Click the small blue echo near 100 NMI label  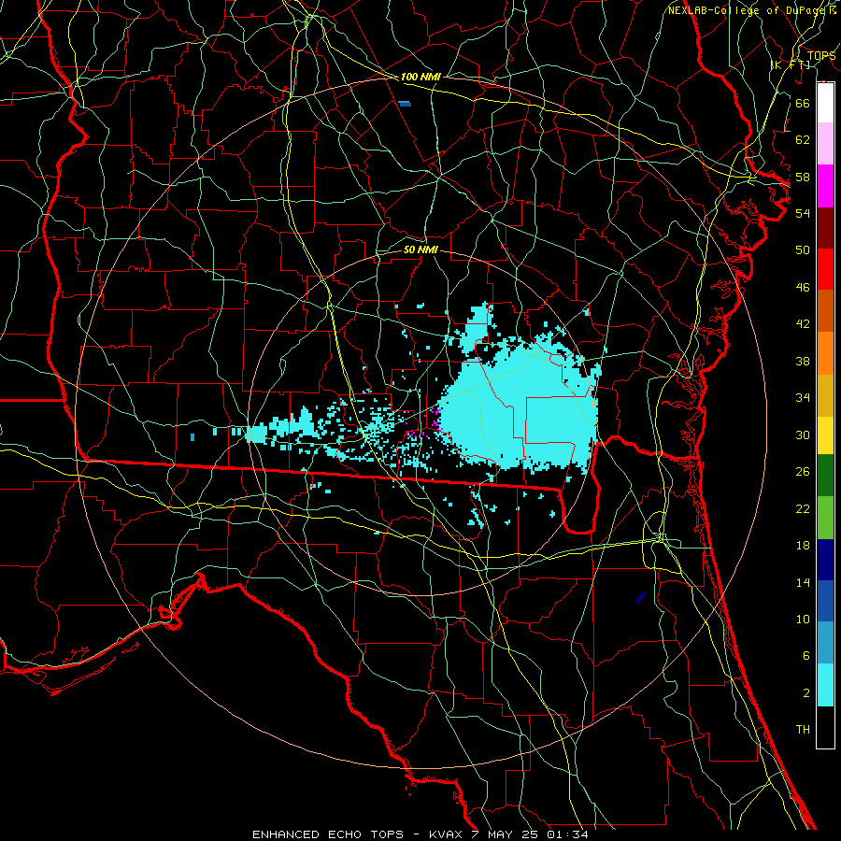point(405,104)
